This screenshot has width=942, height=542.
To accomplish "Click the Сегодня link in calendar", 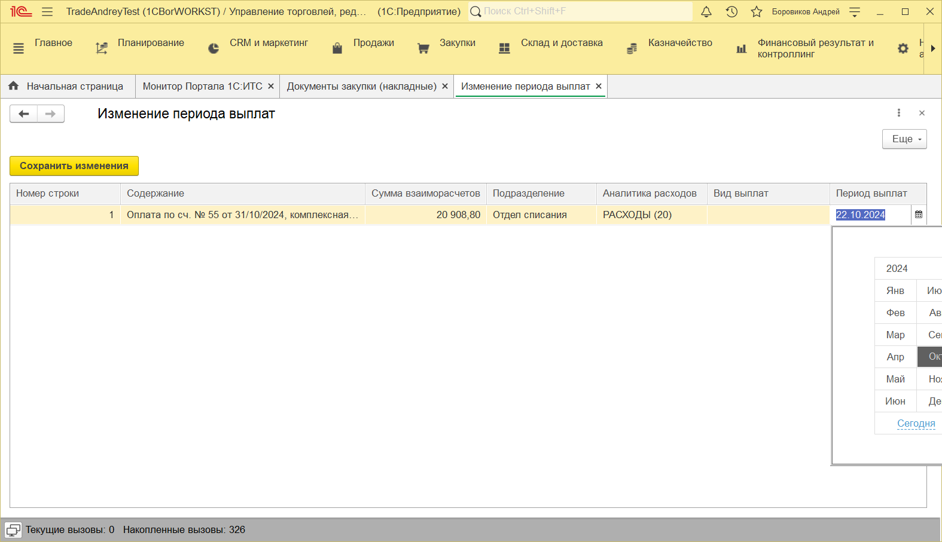I will tap(916, 423).
